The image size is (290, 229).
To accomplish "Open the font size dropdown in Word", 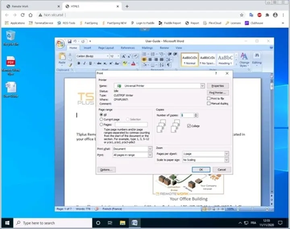I will click(118, 56).
